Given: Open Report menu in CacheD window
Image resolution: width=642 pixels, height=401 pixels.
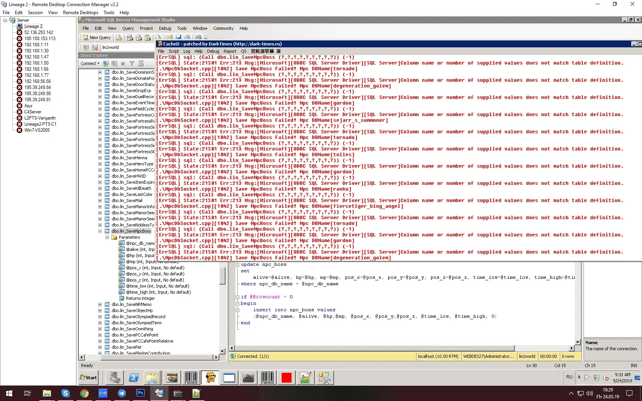Looking at the screenshot, I should pyautogui.click(x=230, y=51).
